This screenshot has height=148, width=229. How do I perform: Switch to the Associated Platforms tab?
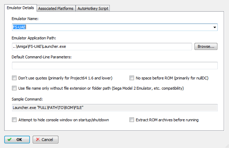56,8
